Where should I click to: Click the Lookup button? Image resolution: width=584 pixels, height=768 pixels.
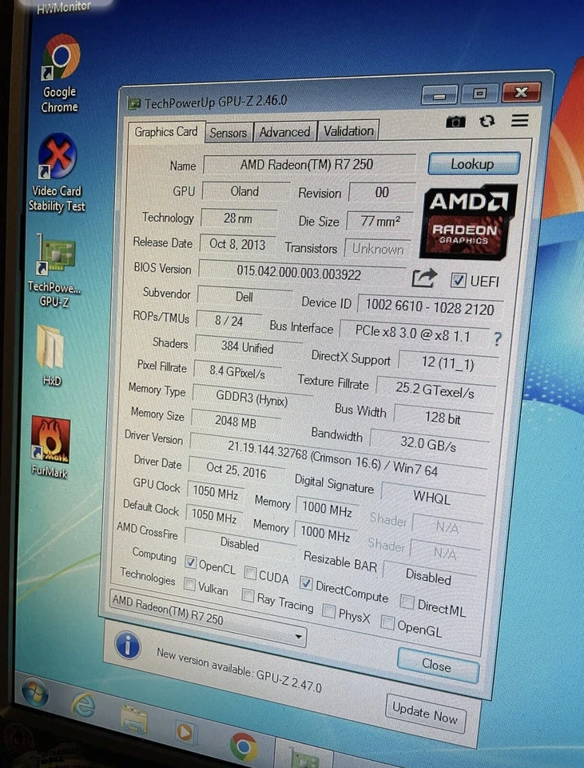[x=473, y=164]
